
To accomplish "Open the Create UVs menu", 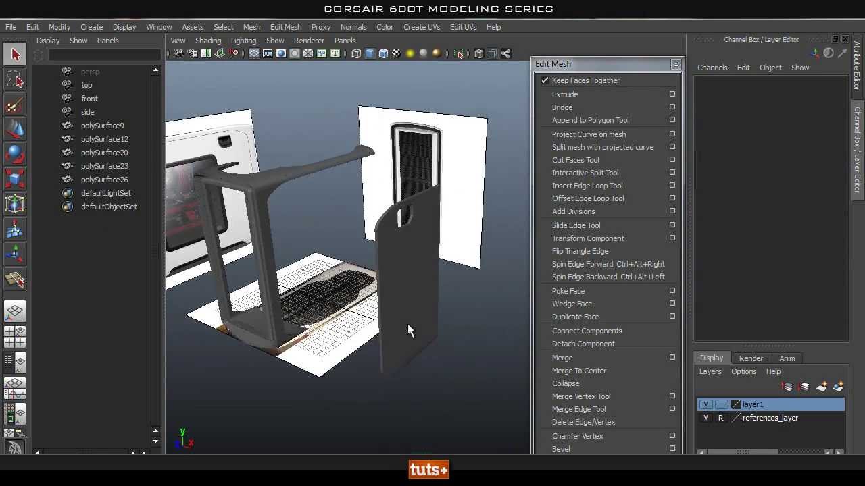I will [422, 27].
